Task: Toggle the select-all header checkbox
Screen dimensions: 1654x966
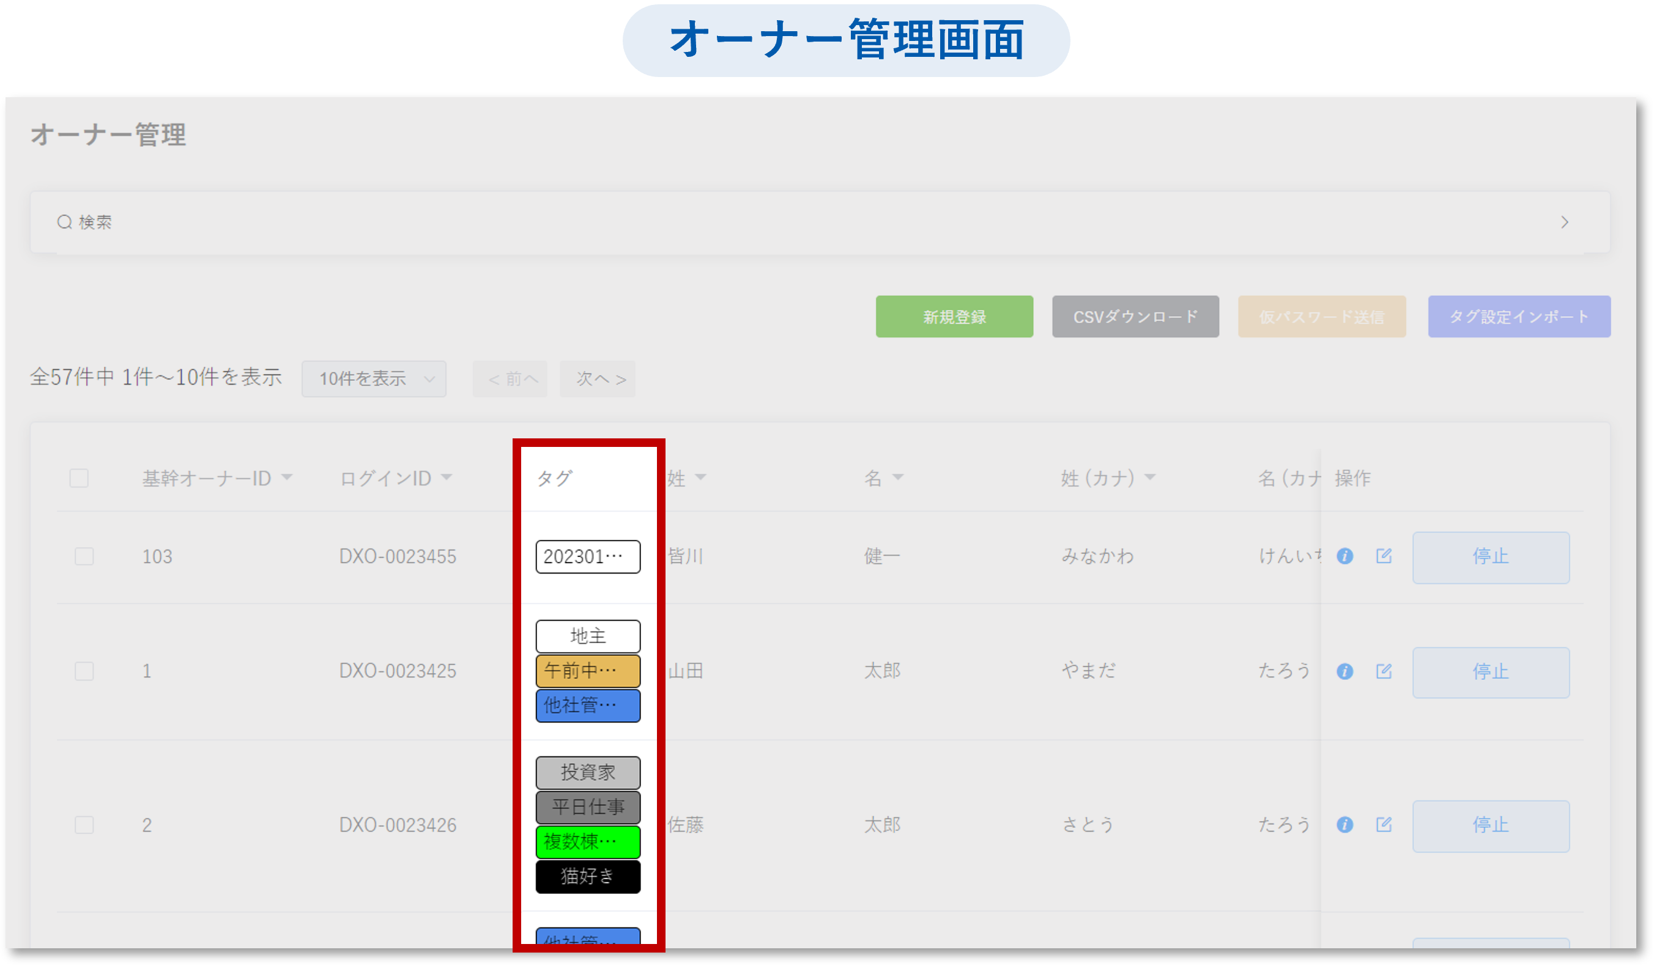Action: pos(80,478)
